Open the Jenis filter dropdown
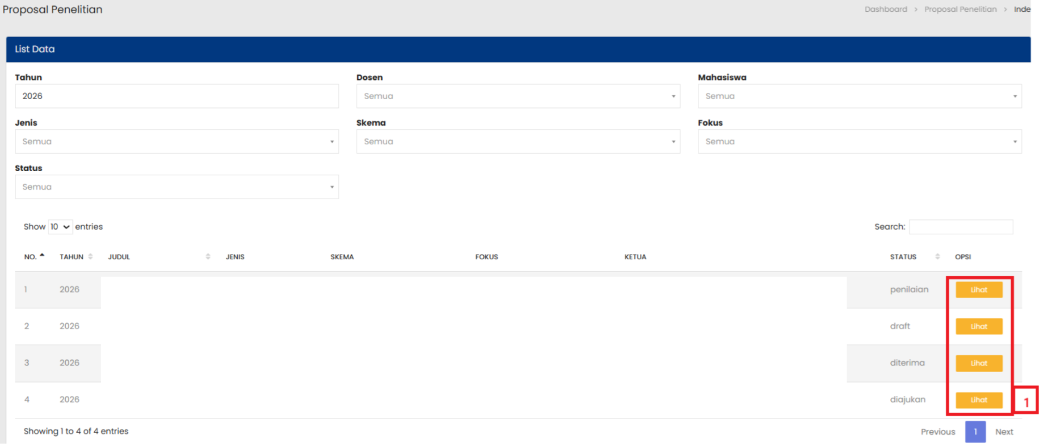Image resolution: width=1039 pixels, height=446 pixels. pyautogui.click(x=176, y=141)
